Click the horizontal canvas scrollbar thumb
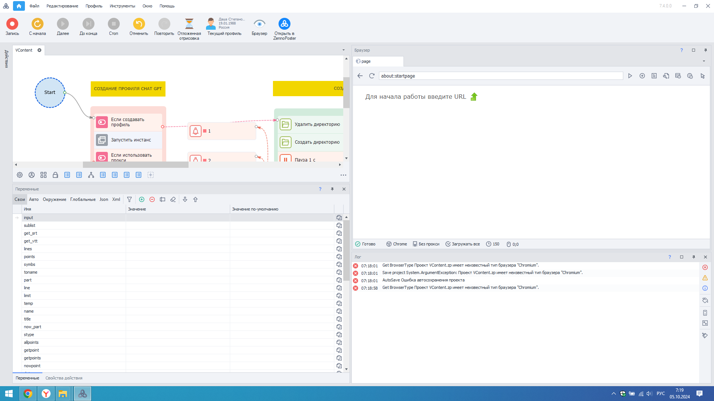Image resolution: width=714 pixels, height=401 pixels. pos(136,165)
